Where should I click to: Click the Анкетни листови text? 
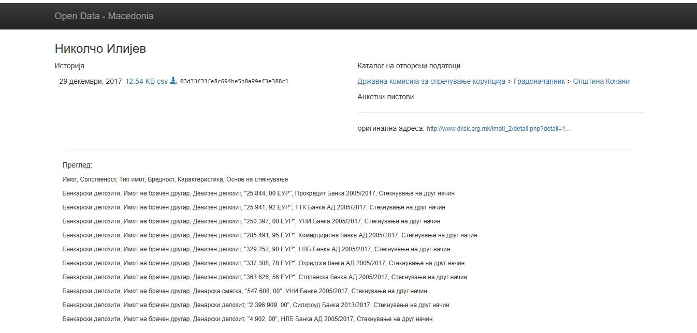coord(385,97)
